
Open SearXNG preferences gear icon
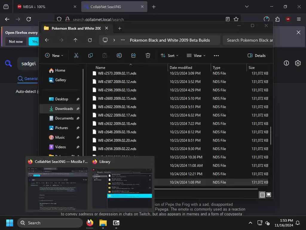point(298,63)
